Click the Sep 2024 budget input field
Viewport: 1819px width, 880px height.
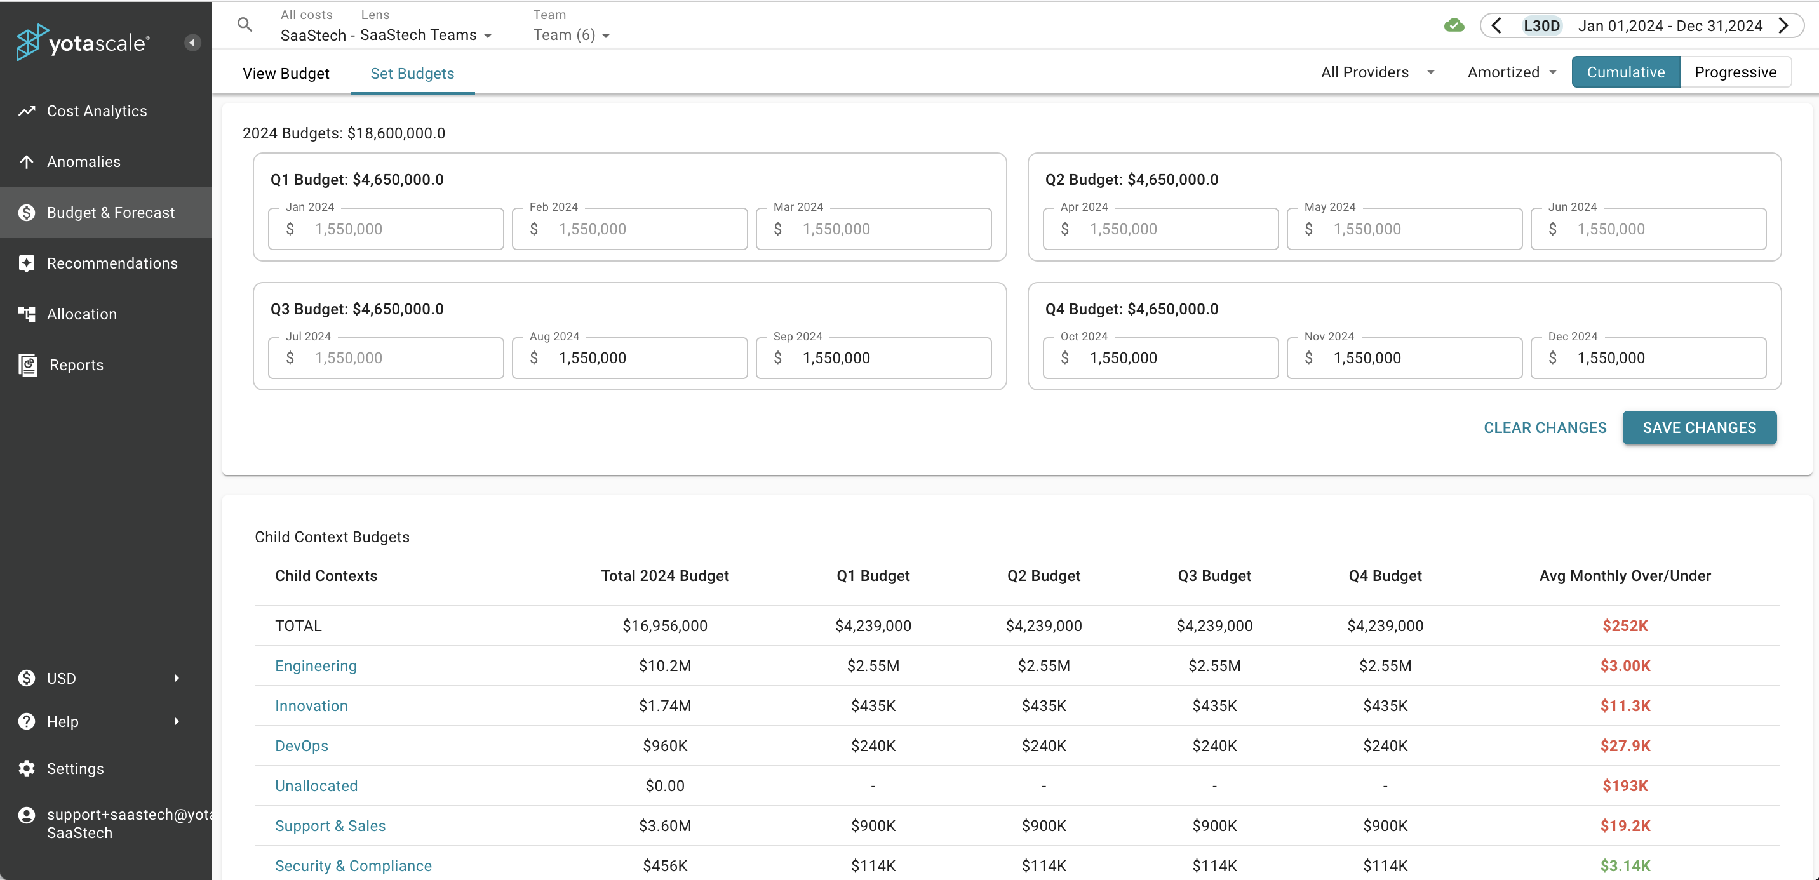point(873,358)
